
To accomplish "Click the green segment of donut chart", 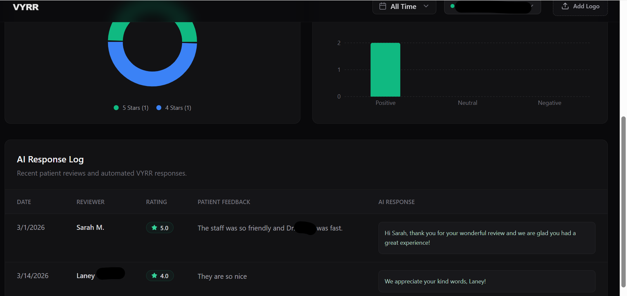I will click(115, 32).
